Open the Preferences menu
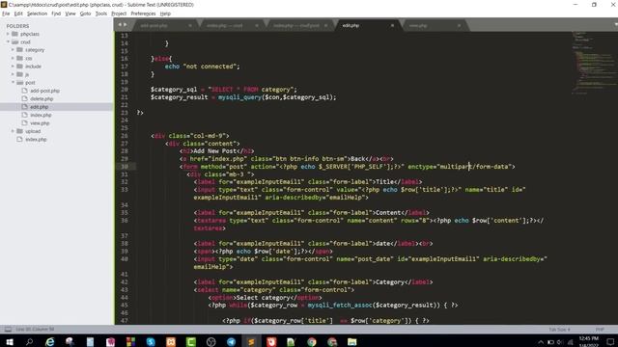Viewport: 618px width, 347px height. click(143, 13)
